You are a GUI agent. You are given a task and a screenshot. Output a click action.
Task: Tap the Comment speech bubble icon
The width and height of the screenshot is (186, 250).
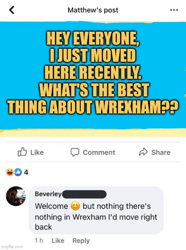click(75, 152)
